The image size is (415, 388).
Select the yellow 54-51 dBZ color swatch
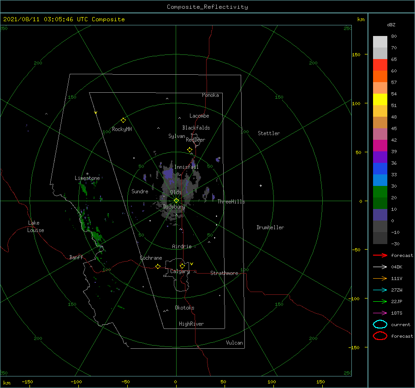click(380, 100)
